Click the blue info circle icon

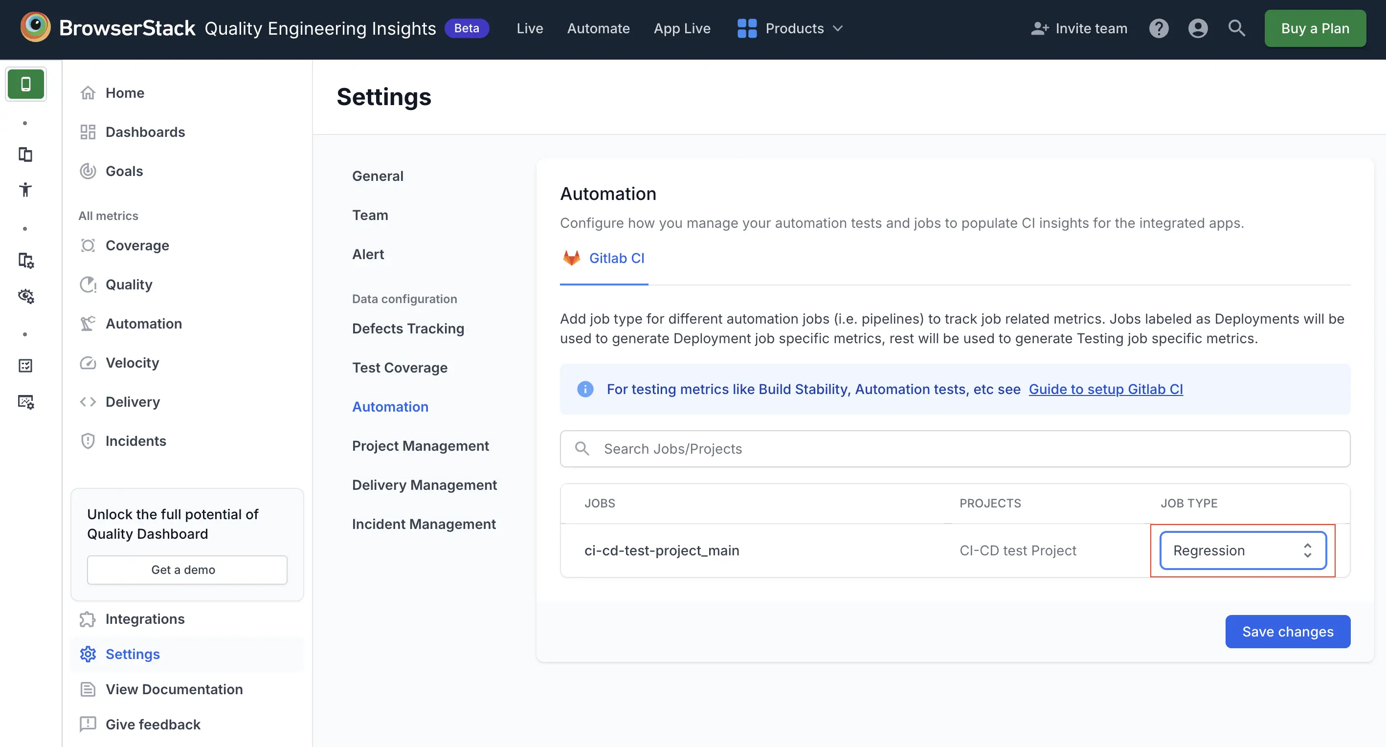585,389
